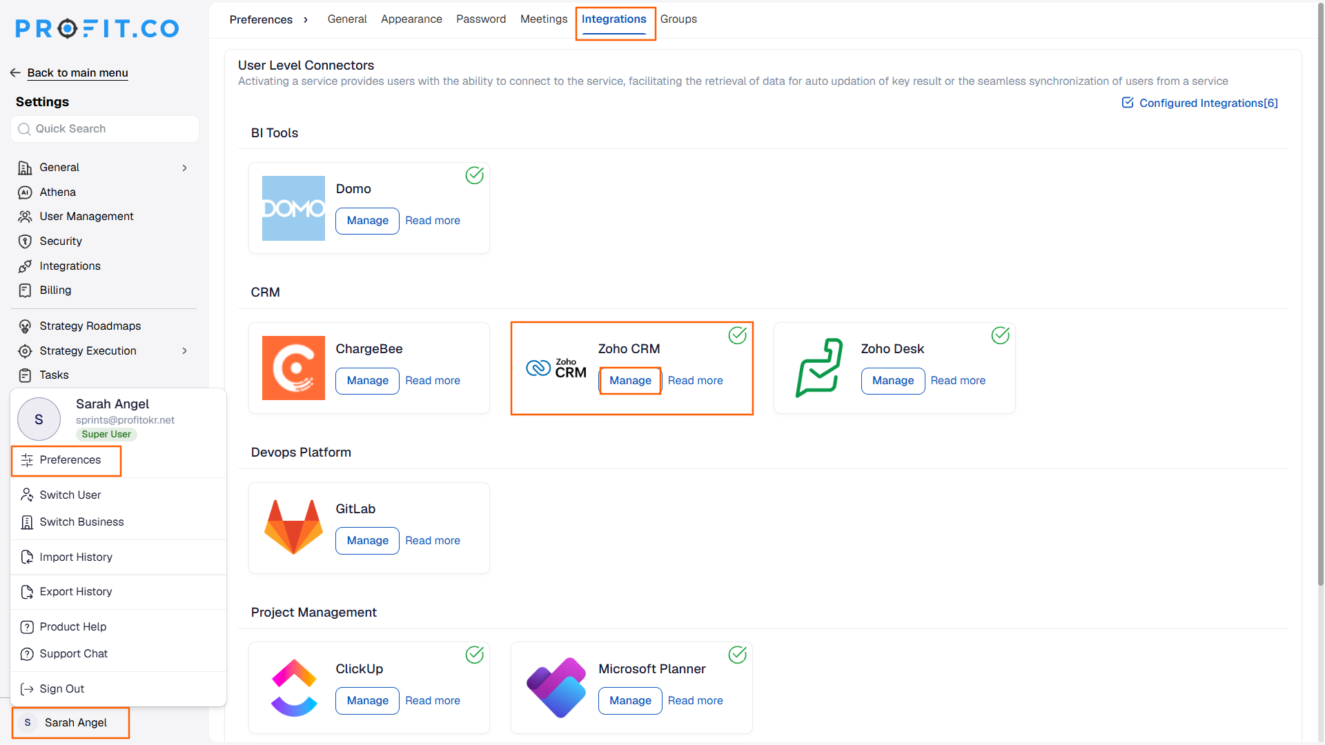Click the Sign Out arrow icon
Screen dimensions: 1325x745
pos(27,689)
